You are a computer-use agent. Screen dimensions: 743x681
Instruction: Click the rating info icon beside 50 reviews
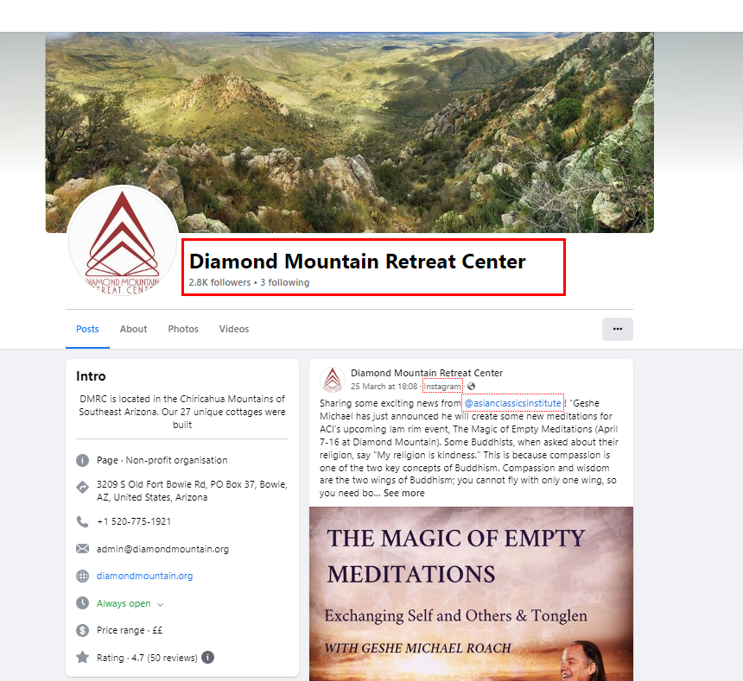click(207, 658)
